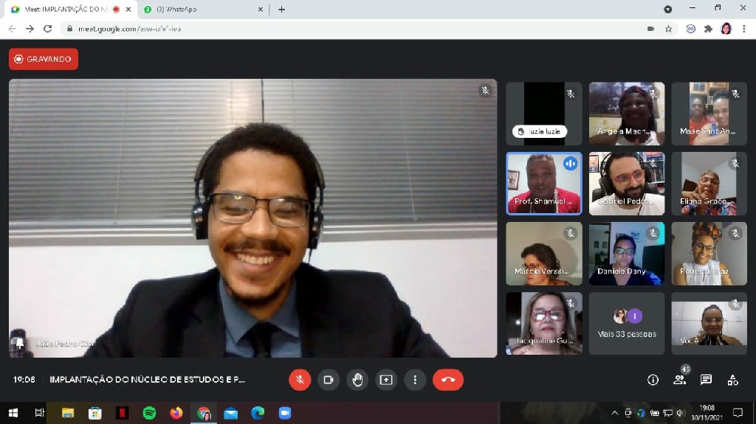Screen dimensions: 756x424
Task: Hang up with the red leave call button
Action: pyautogui.click(x=448, y=380)
